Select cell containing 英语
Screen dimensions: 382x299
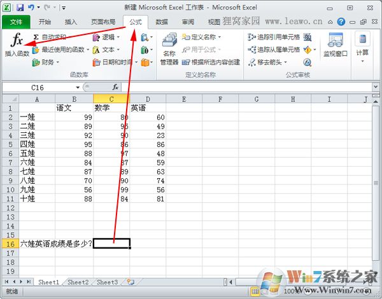(x=148, y=108)
